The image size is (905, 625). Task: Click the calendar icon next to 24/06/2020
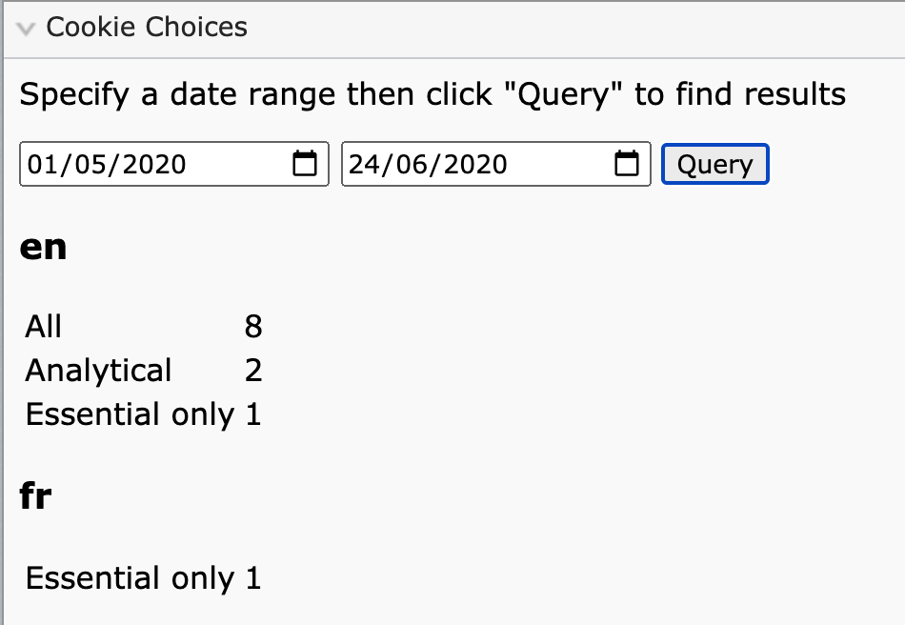coord(626,164)
